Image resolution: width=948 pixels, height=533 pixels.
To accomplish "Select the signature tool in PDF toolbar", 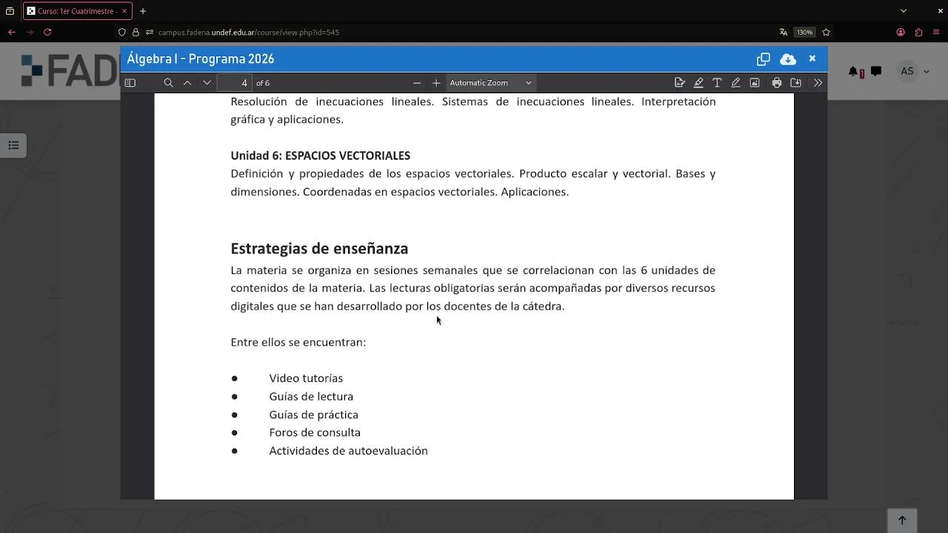I will click(x=680, y=83).
